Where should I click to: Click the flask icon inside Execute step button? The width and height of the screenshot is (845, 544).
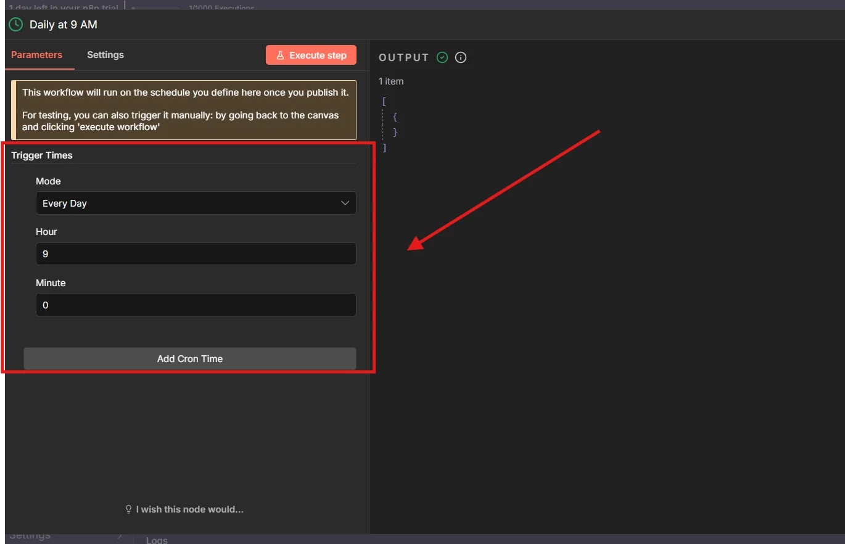point(281,55)
